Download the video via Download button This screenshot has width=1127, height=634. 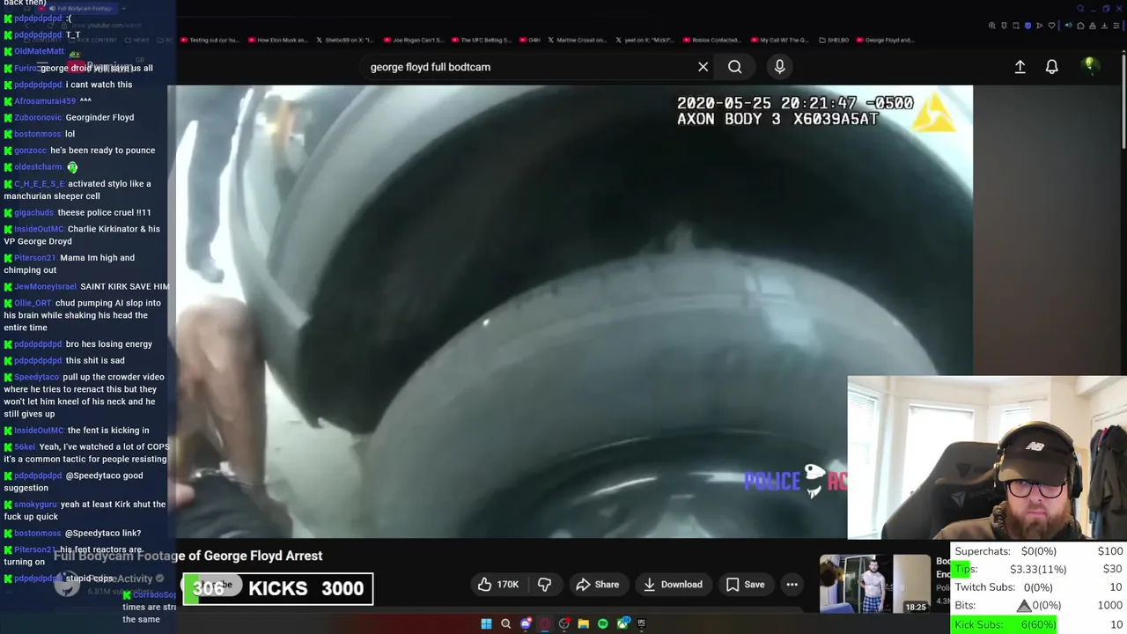tap(673, 585)
